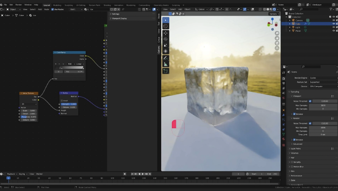Open the Physics properties tab icon
This screenshot has height=191, width=338.
point(283,125)
